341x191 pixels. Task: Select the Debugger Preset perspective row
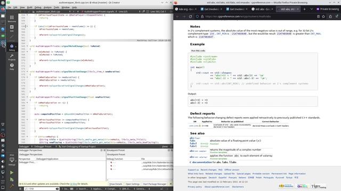point(62,162)
